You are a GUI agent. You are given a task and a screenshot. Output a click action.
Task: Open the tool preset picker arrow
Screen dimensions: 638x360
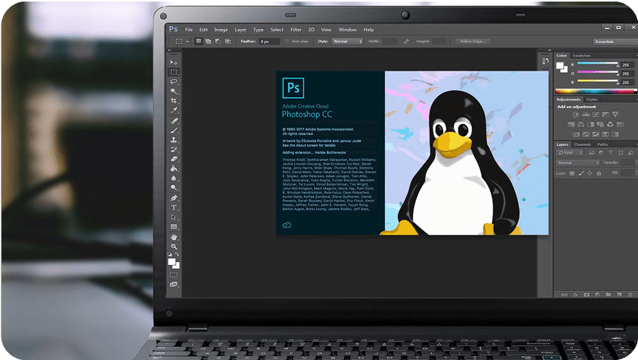pos(187,41)
